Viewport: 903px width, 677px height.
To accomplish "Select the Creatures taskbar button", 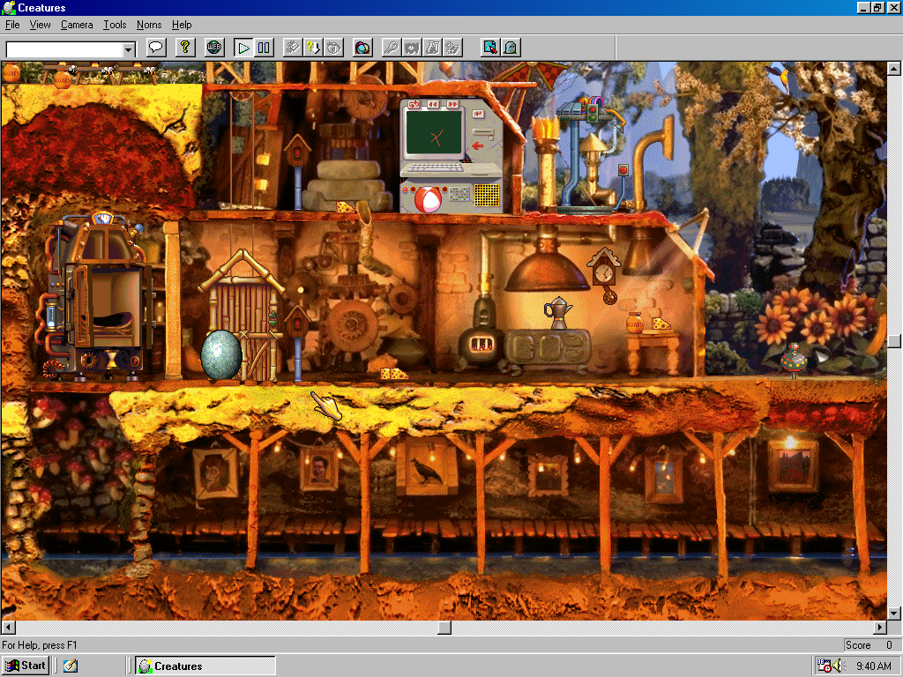I will [x=205, y=666].
